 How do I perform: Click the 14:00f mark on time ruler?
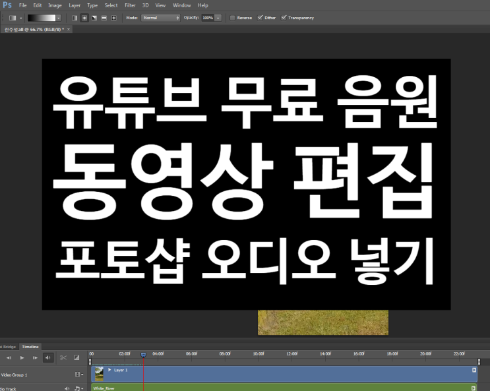(325, 354)
